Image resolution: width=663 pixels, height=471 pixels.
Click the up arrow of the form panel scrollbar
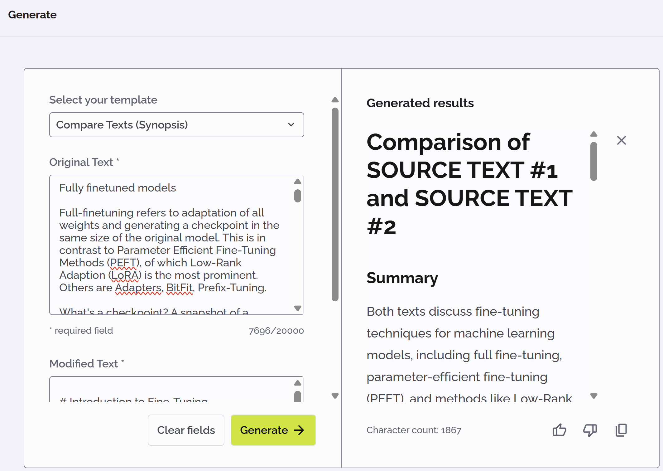click(x=334, y=99)
